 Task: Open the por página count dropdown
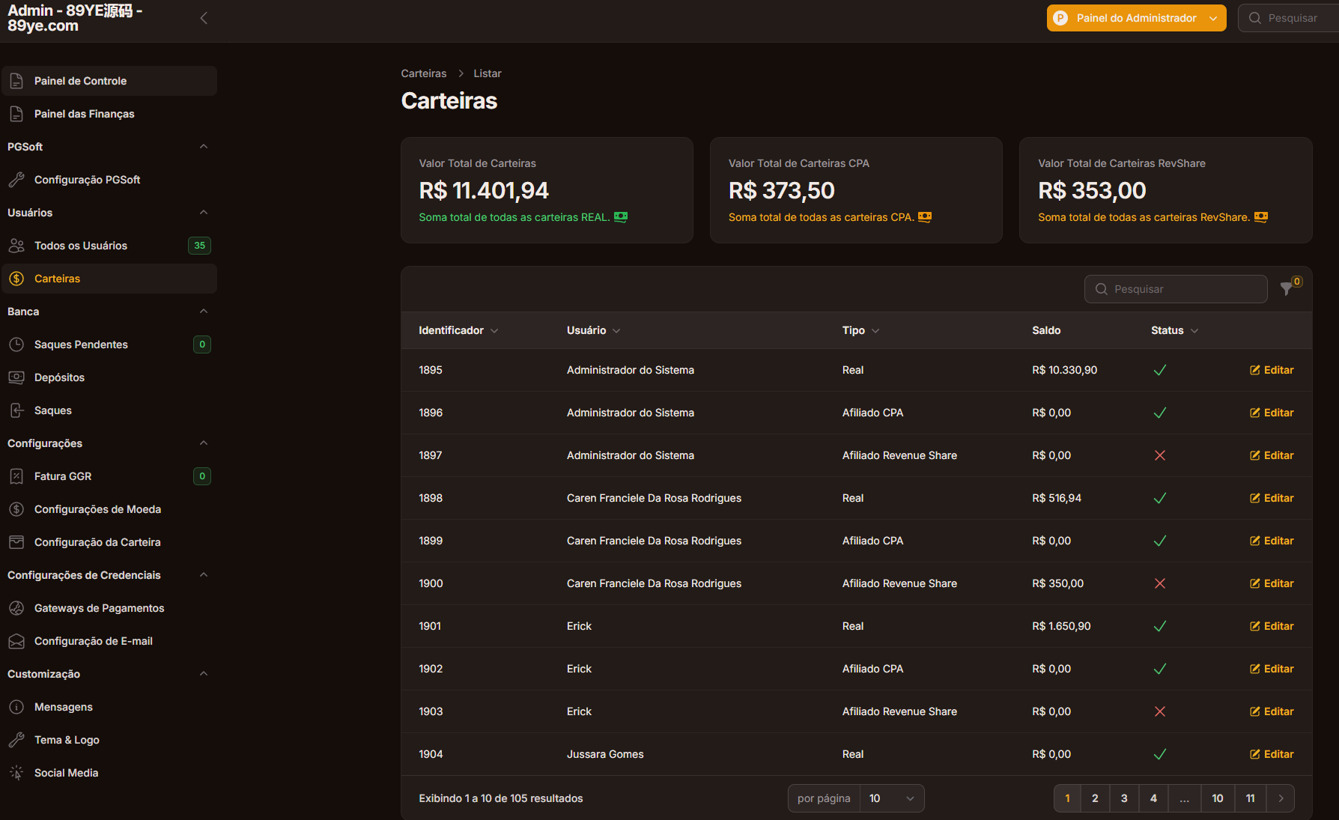pos(891,798)
